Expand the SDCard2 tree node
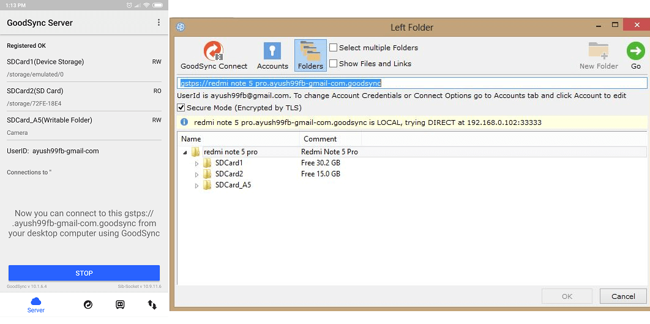The width and height of the screenshot is (650, 324). (196, 175)
